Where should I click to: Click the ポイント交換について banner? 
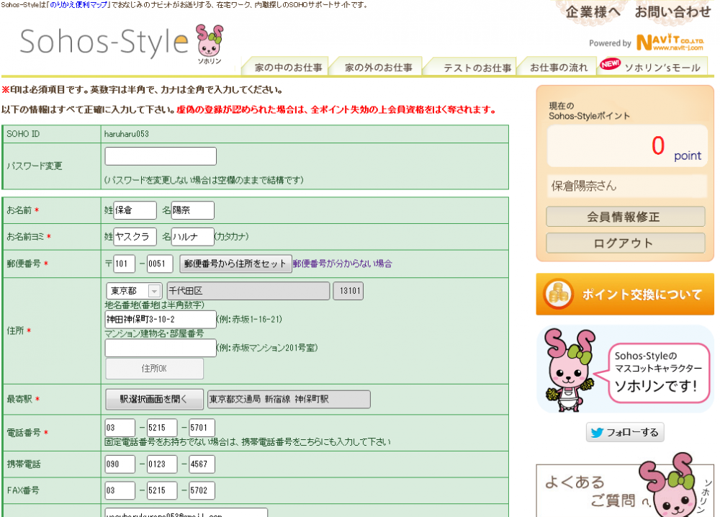[625, 294]
